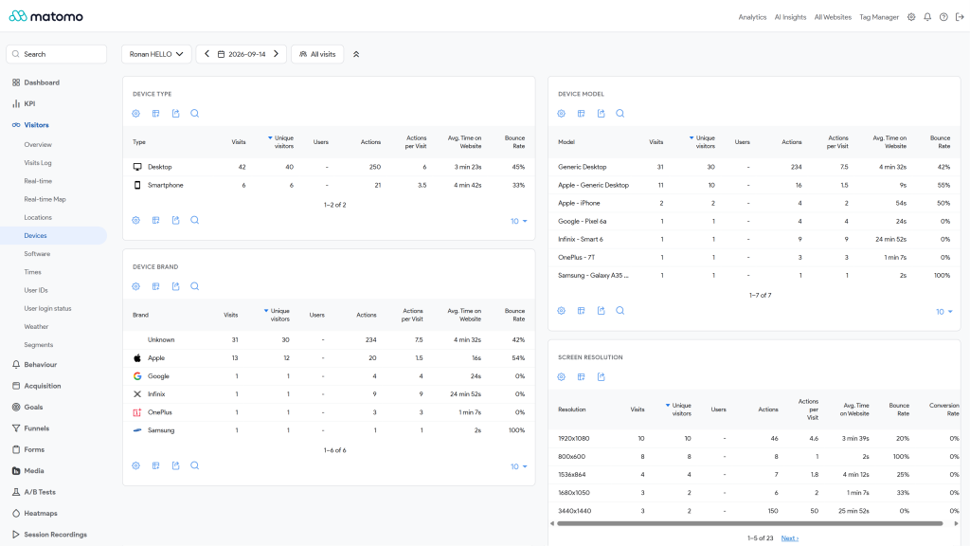
Task: Open the Ronan HELLO website dropdown
Action: click(x=156, y=54)
